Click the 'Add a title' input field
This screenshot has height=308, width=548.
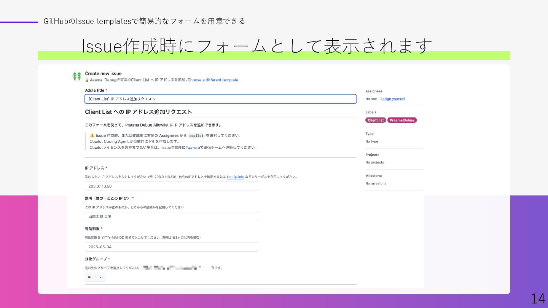[220, 99]
